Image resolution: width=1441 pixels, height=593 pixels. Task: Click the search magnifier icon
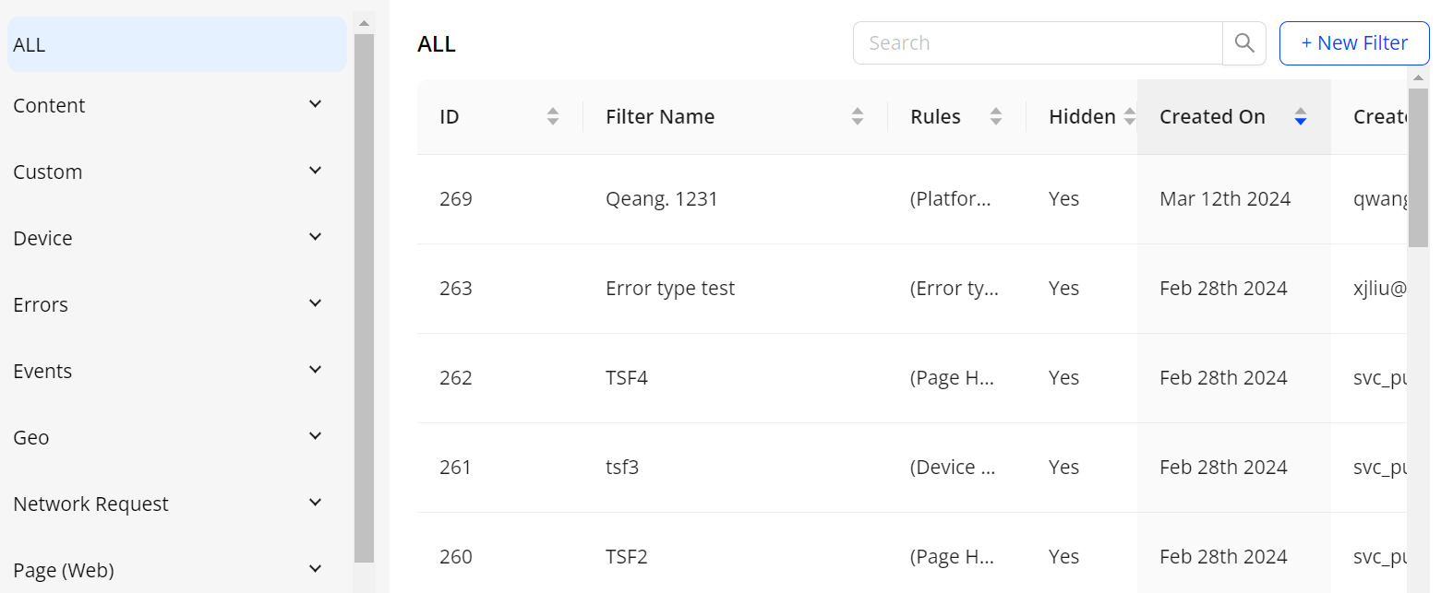(1243, 43)
